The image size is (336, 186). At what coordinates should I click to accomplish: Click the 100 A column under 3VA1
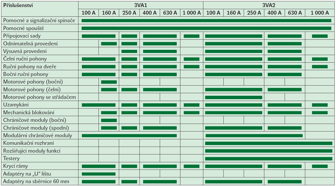89,13
